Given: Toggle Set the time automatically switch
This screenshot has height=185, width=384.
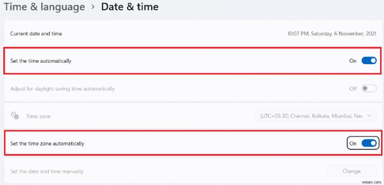Looking at the screenshot, I should [x=369, y=60].
